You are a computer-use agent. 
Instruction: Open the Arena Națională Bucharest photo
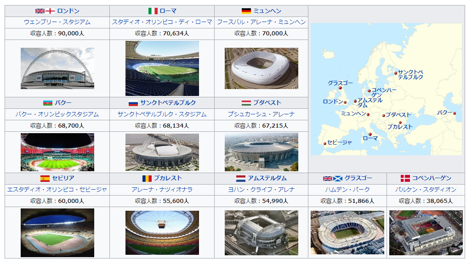[162, 233]
